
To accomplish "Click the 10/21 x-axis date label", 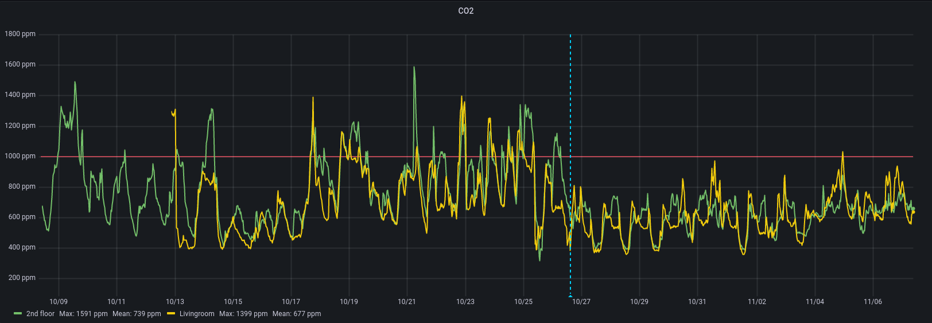I will point(407,302).
